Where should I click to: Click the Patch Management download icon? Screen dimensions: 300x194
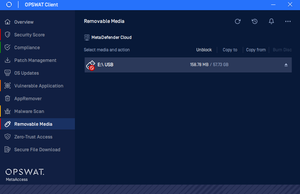click(x=8, y=60)
